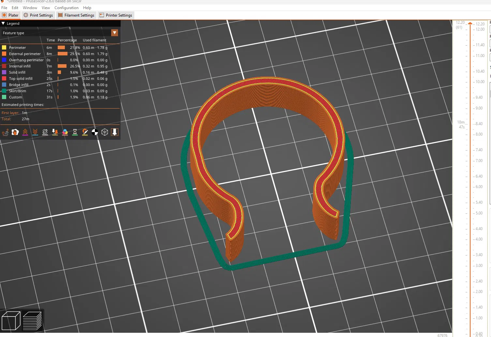Image resolution: width=491 pixels, height=337 pixels.
Task: Toggle Retractions upward-chevrons icon
Action: point(25,132)
